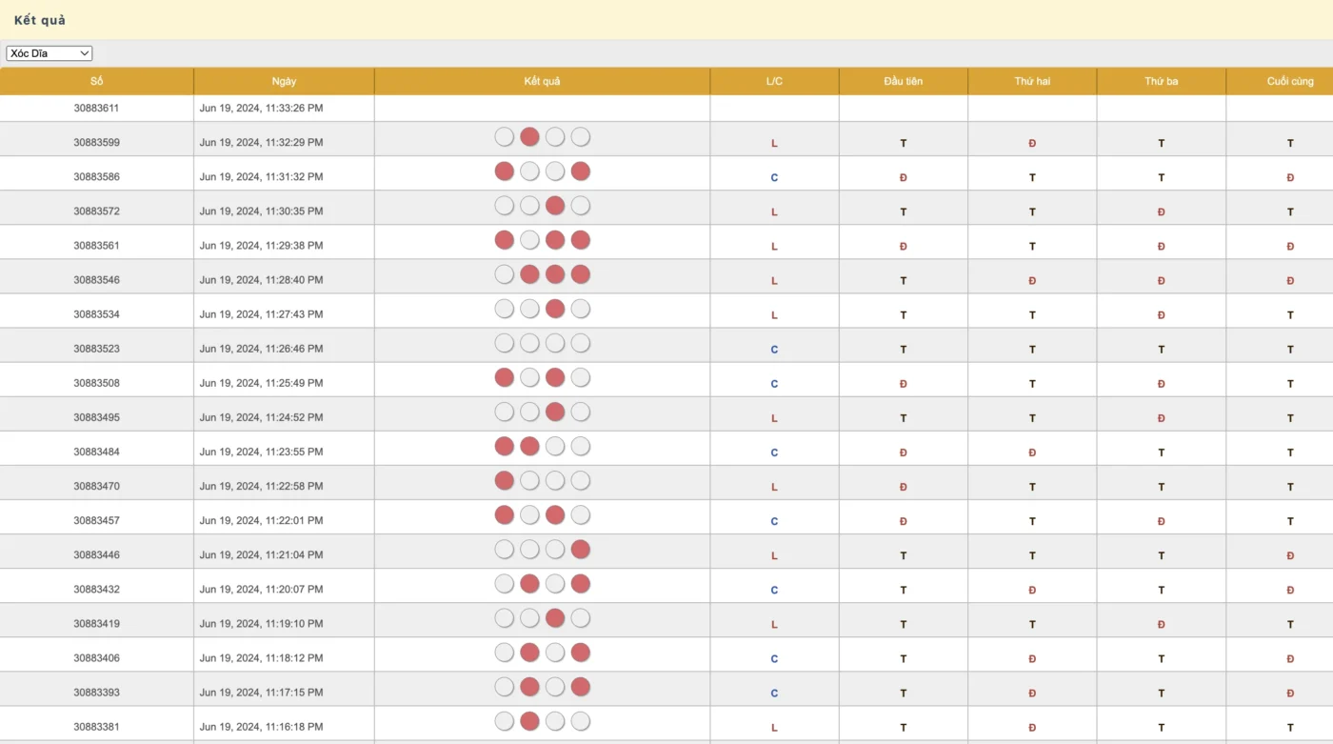Select draw number 30883572
The image size is (1333, 744).
click(96, 211)
